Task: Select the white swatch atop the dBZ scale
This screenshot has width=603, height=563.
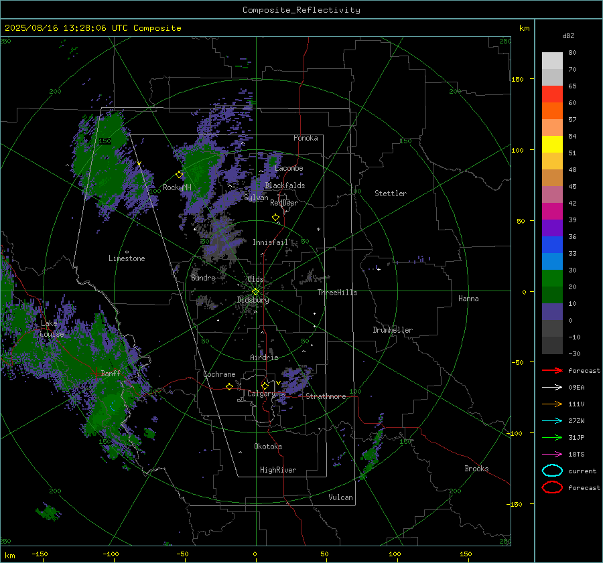Action: tap(552, 61)
